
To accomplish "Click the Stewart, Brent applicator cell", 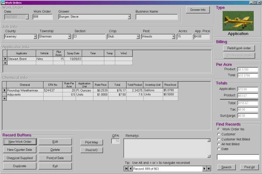I will [21, 59].
